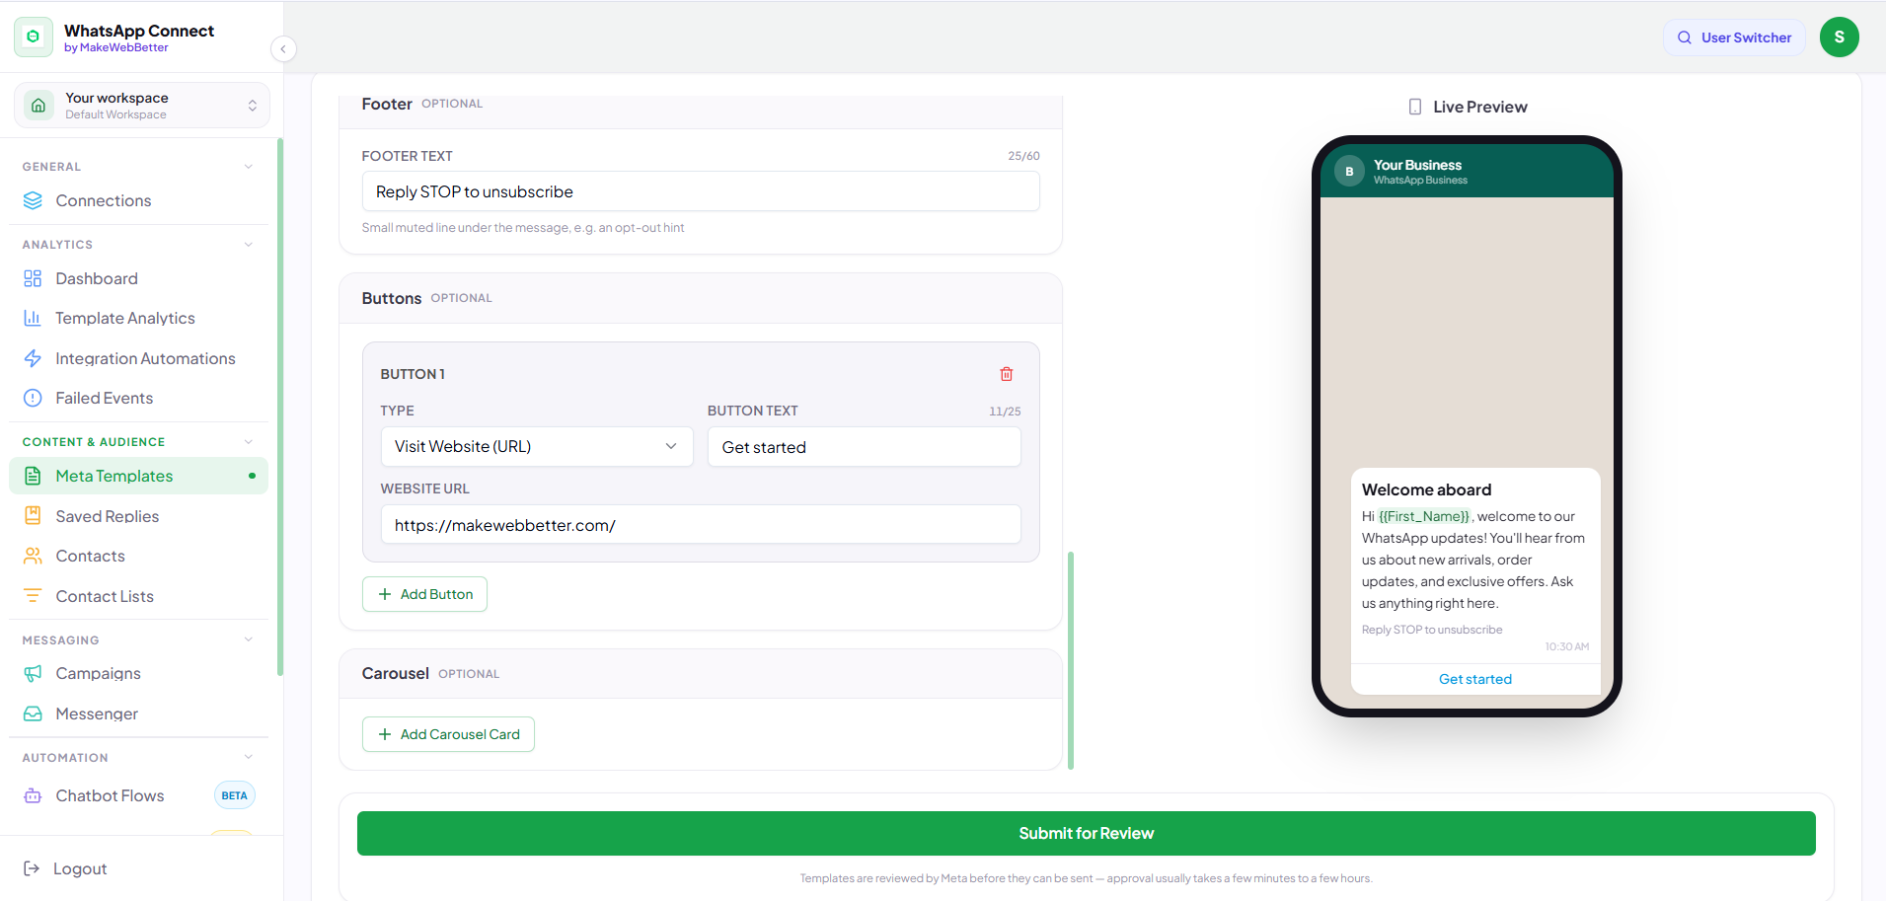This screenshot has width=1886, height=901.
Task: Collapse the CONTENT & AUDIENCE section chevron
Action: (x=249, y=442)
